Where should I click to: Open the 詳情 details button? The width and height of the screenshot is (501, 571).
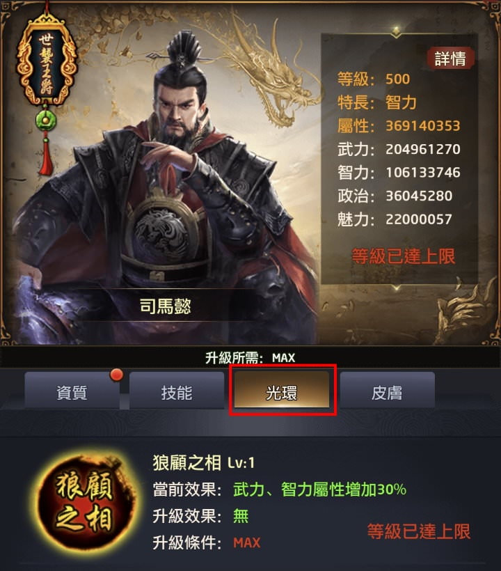(x=450, y=58)
